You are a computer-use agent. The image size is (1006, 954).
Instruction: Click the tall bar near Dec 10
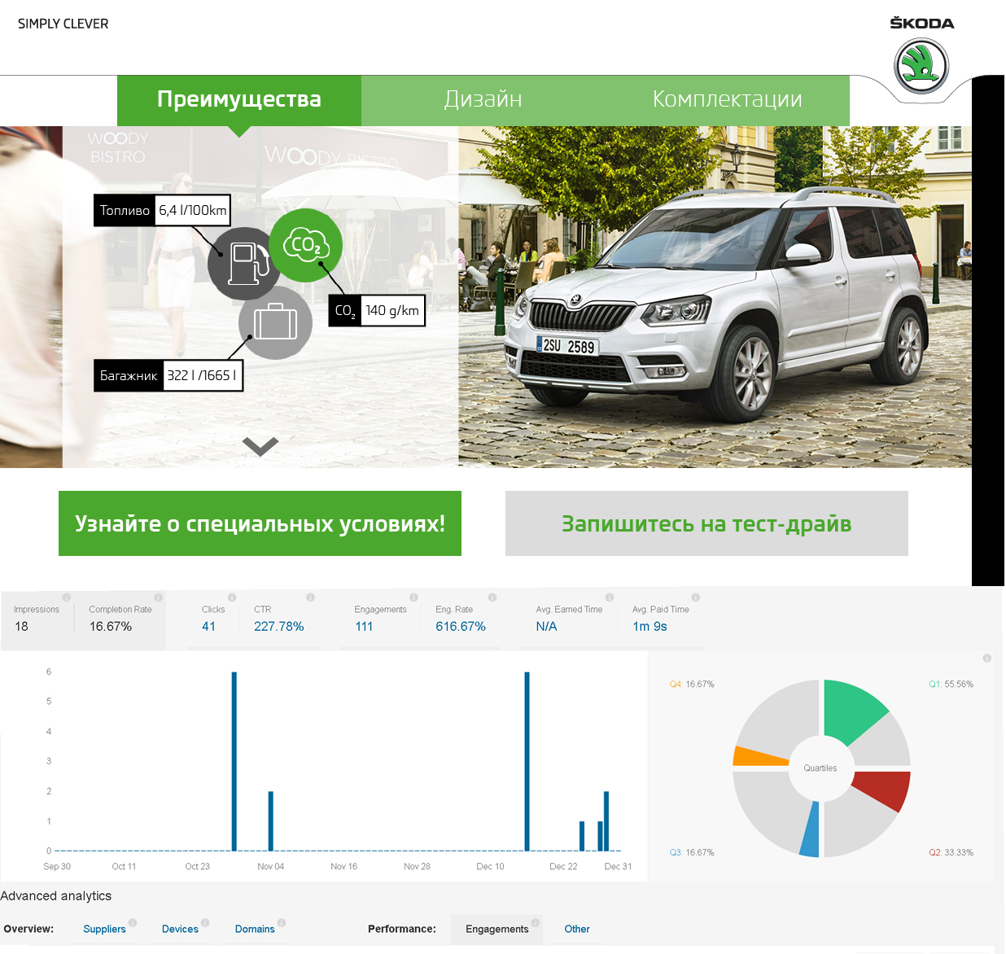tap(527, 761)
